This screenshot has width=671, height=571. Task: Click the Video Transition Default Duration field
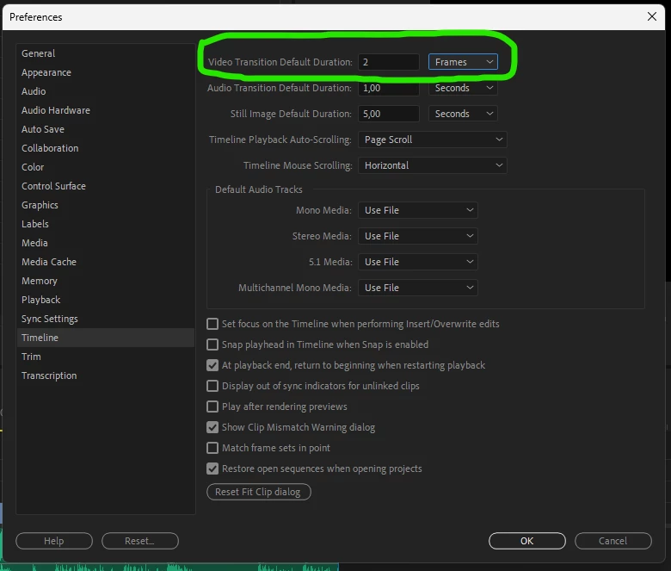389,62
